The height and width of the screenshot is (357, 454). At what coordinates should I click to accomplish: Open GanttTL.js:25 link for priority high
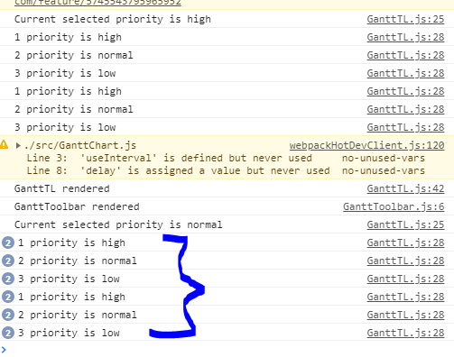405,19
